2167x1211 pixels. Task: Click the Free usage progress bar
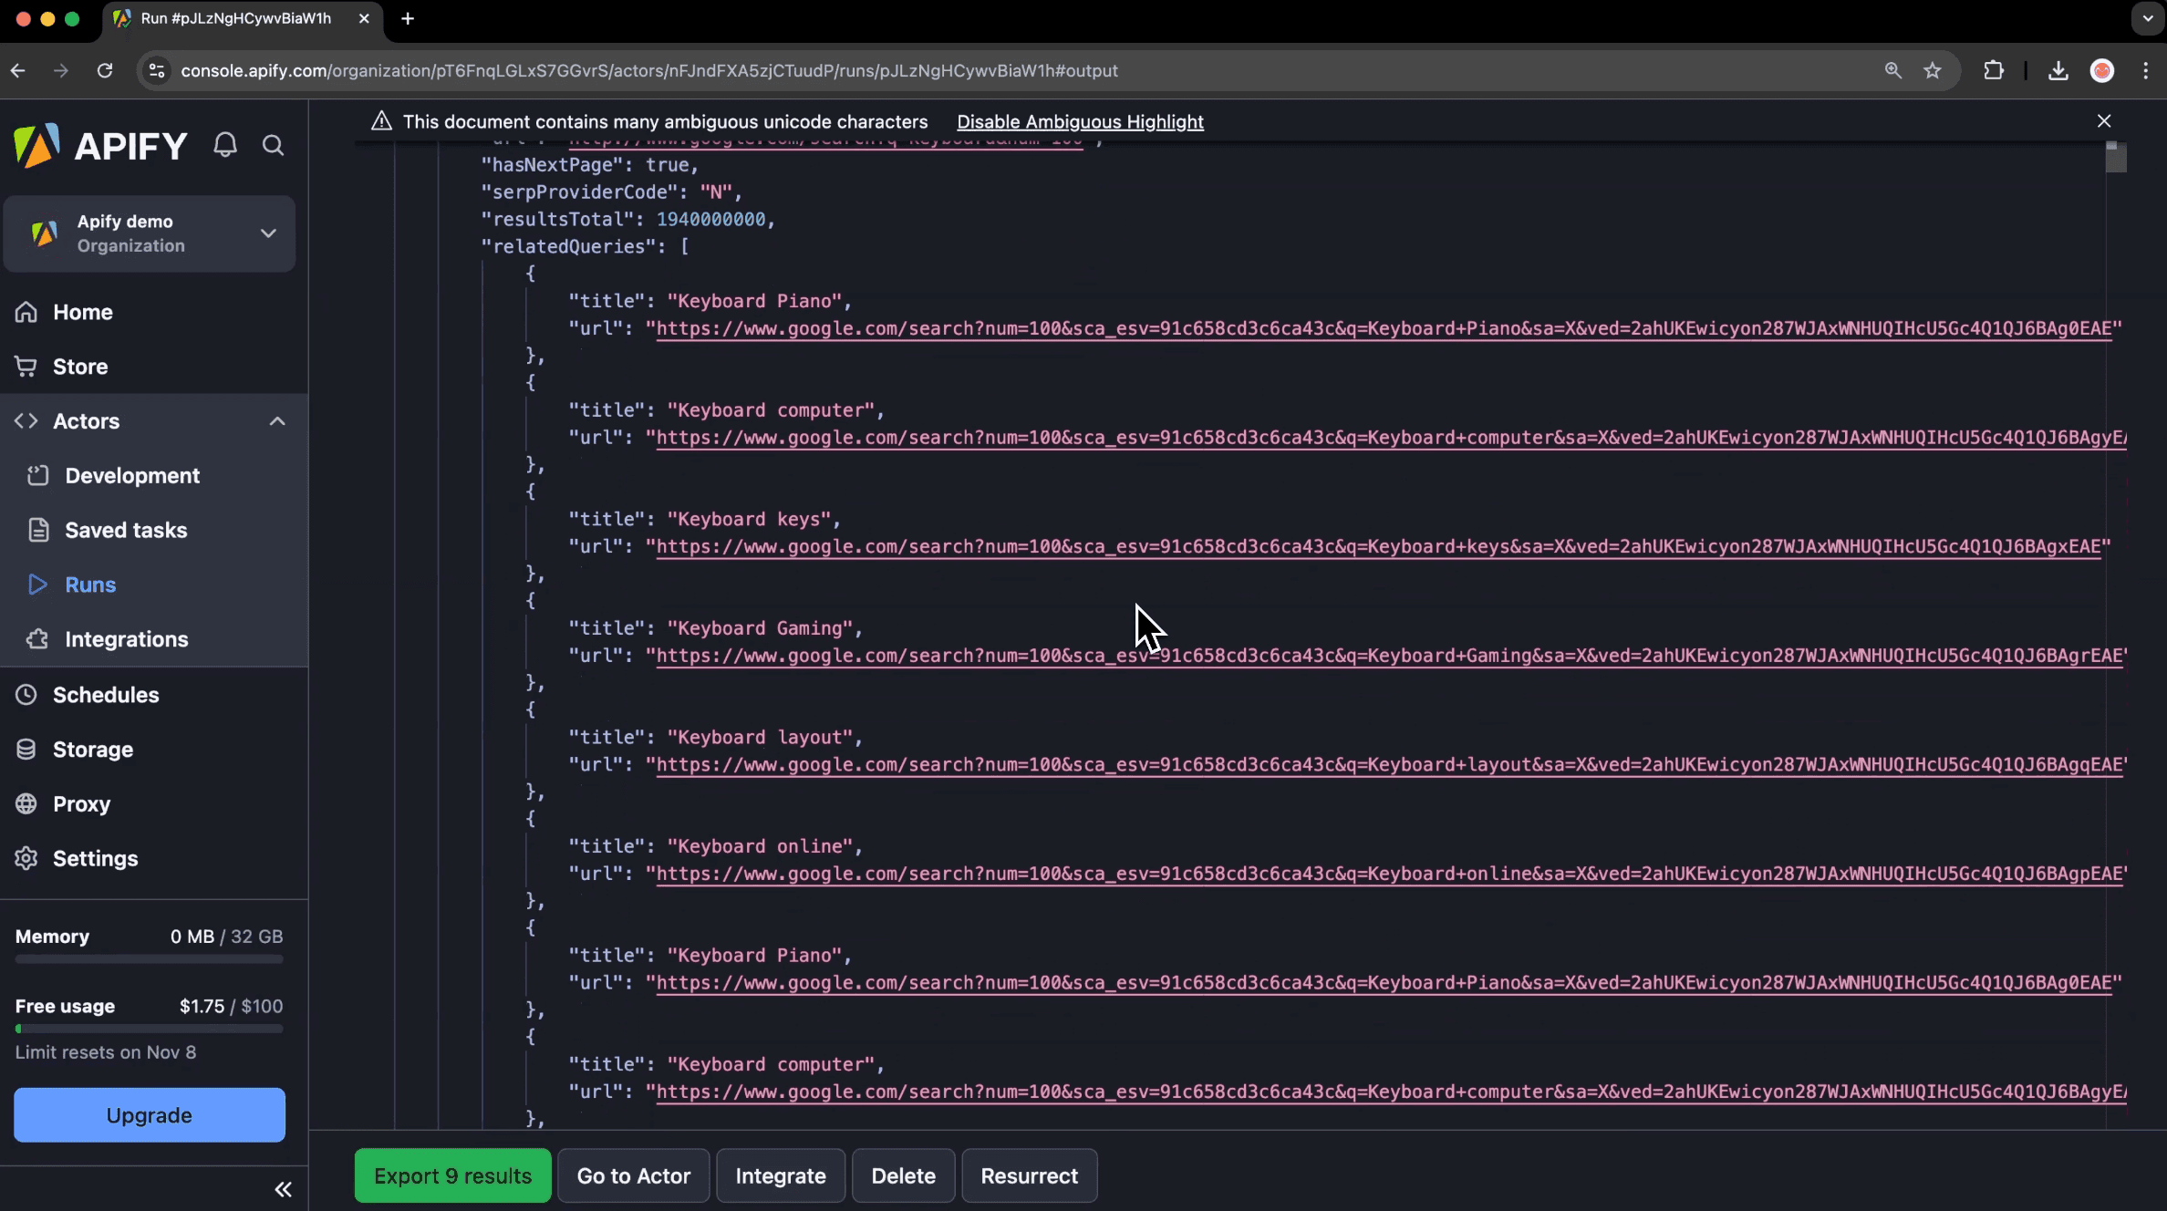[150, 1029]
